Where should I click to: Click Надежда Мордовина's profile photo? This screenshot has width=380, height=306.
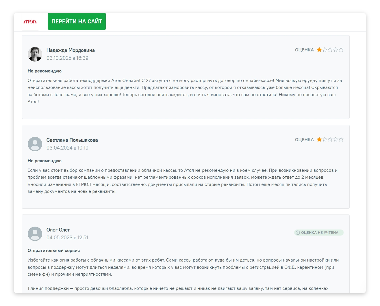[x=35, y=54]
